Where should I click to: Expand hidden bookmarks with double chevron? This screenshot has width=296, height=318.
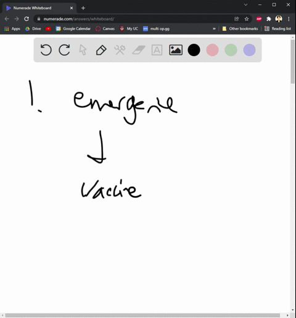click(214, 29)
